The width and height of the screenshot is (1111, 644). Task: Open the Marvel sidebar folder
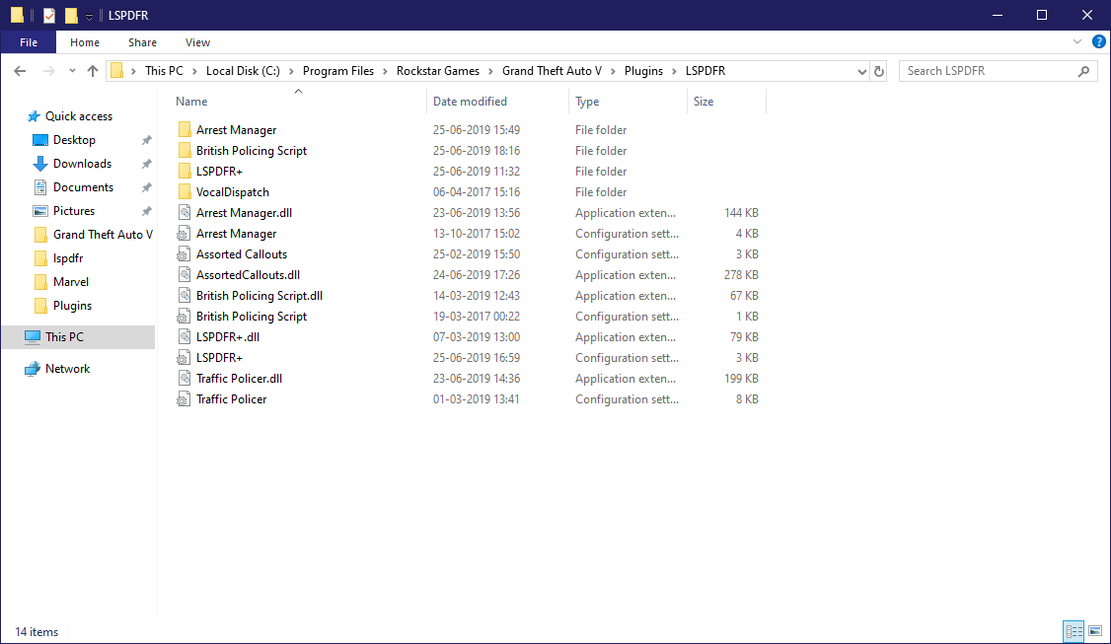71,282
